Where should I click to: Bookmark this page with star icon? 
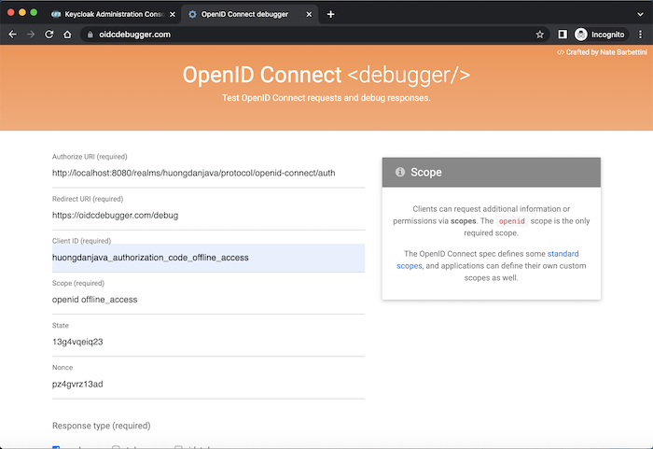pyautogui.click(x=540, y=35)
